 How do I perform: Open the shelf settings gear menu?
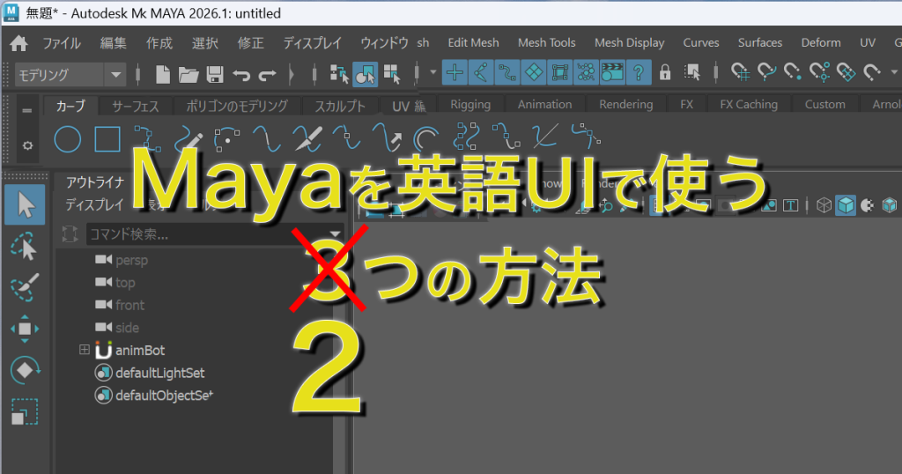(x=26, y=144)
